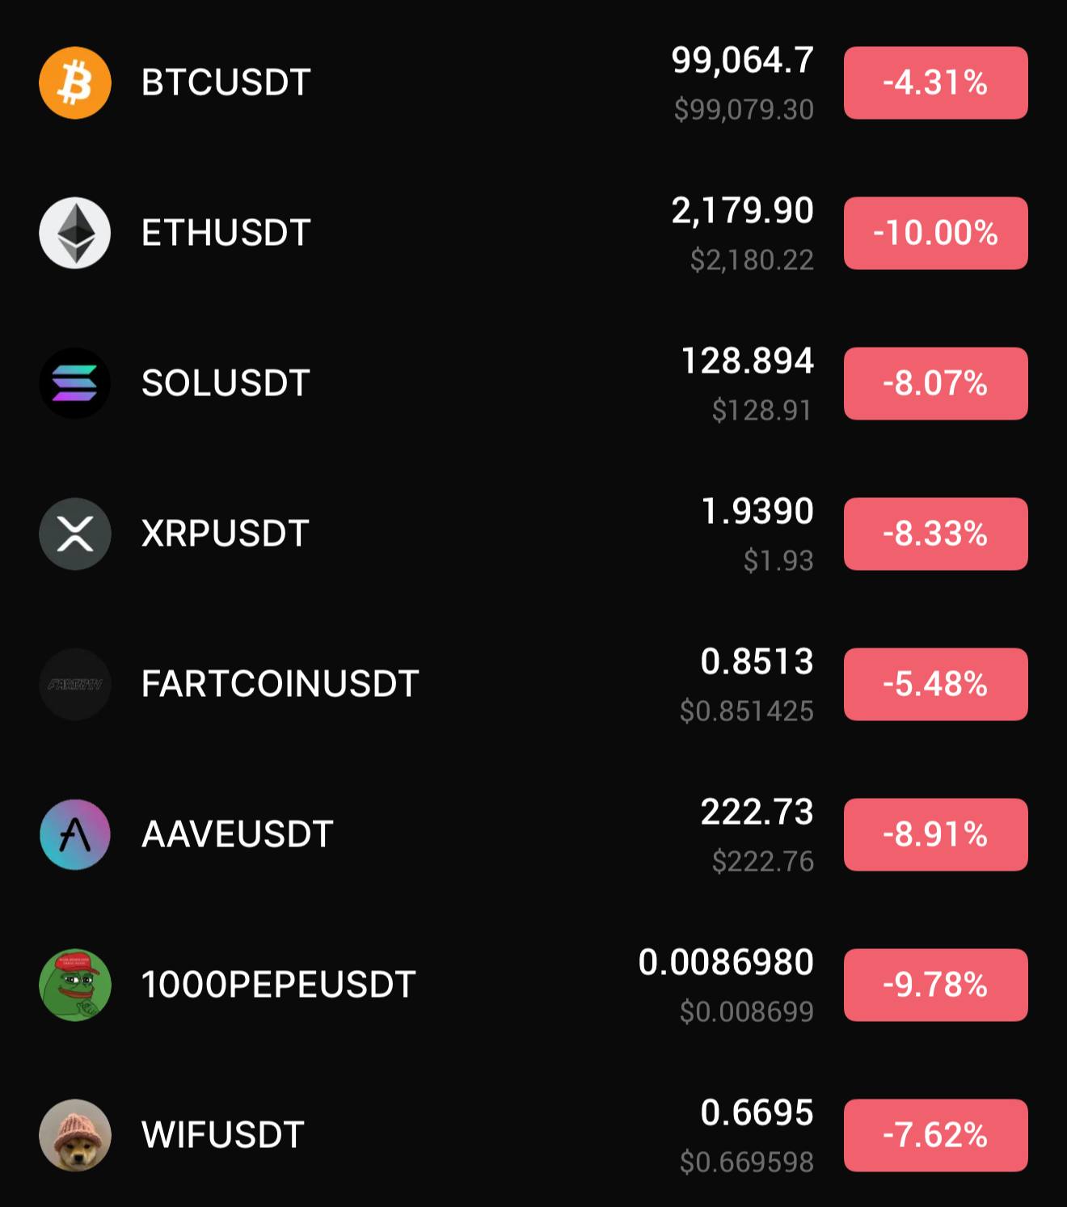Tap the XRP logo icon
The width and height of the screenshot is (1067, 1207).
coord(75,534)
